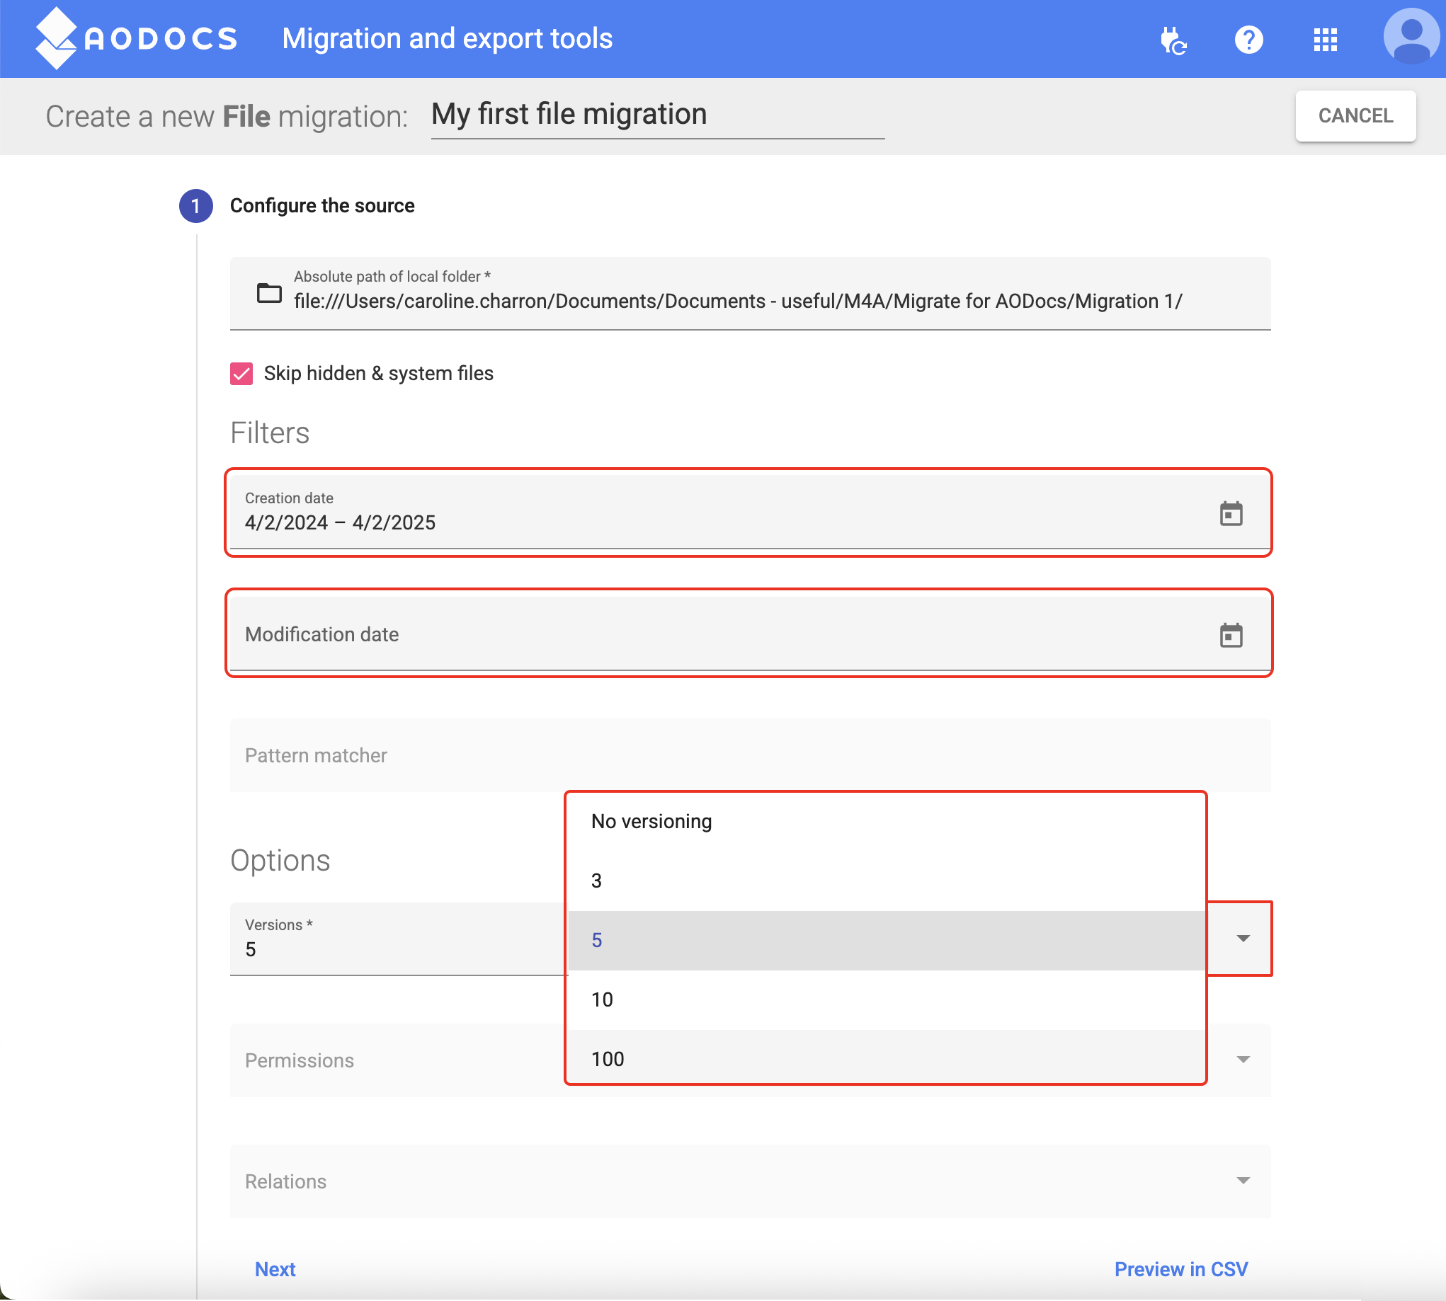Select the No versioning option
Screen dimensions: 1446x1301
886,821
